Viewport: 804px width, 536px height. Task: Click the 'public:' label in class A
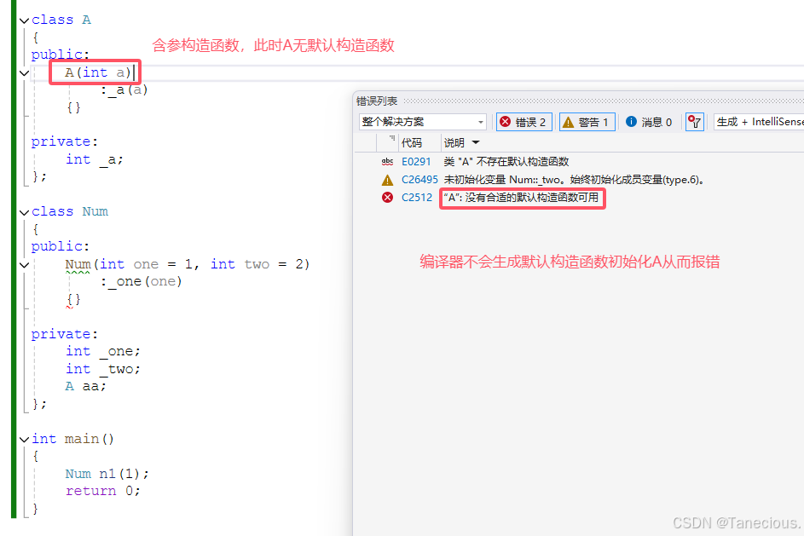click(60, 55)
